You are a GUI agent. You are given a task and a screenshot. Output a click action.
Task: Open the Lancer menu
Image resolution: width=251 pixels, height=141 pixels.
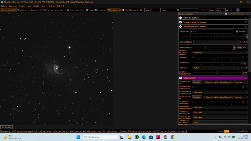pyautogui.click(x=44, y=6)
